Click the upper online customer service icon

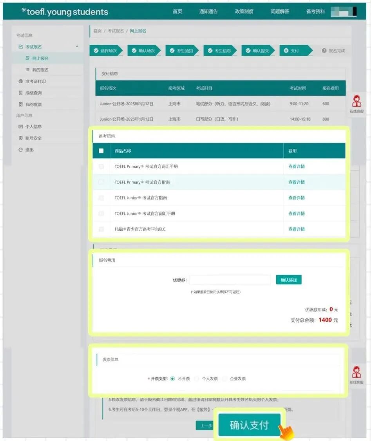357,102
